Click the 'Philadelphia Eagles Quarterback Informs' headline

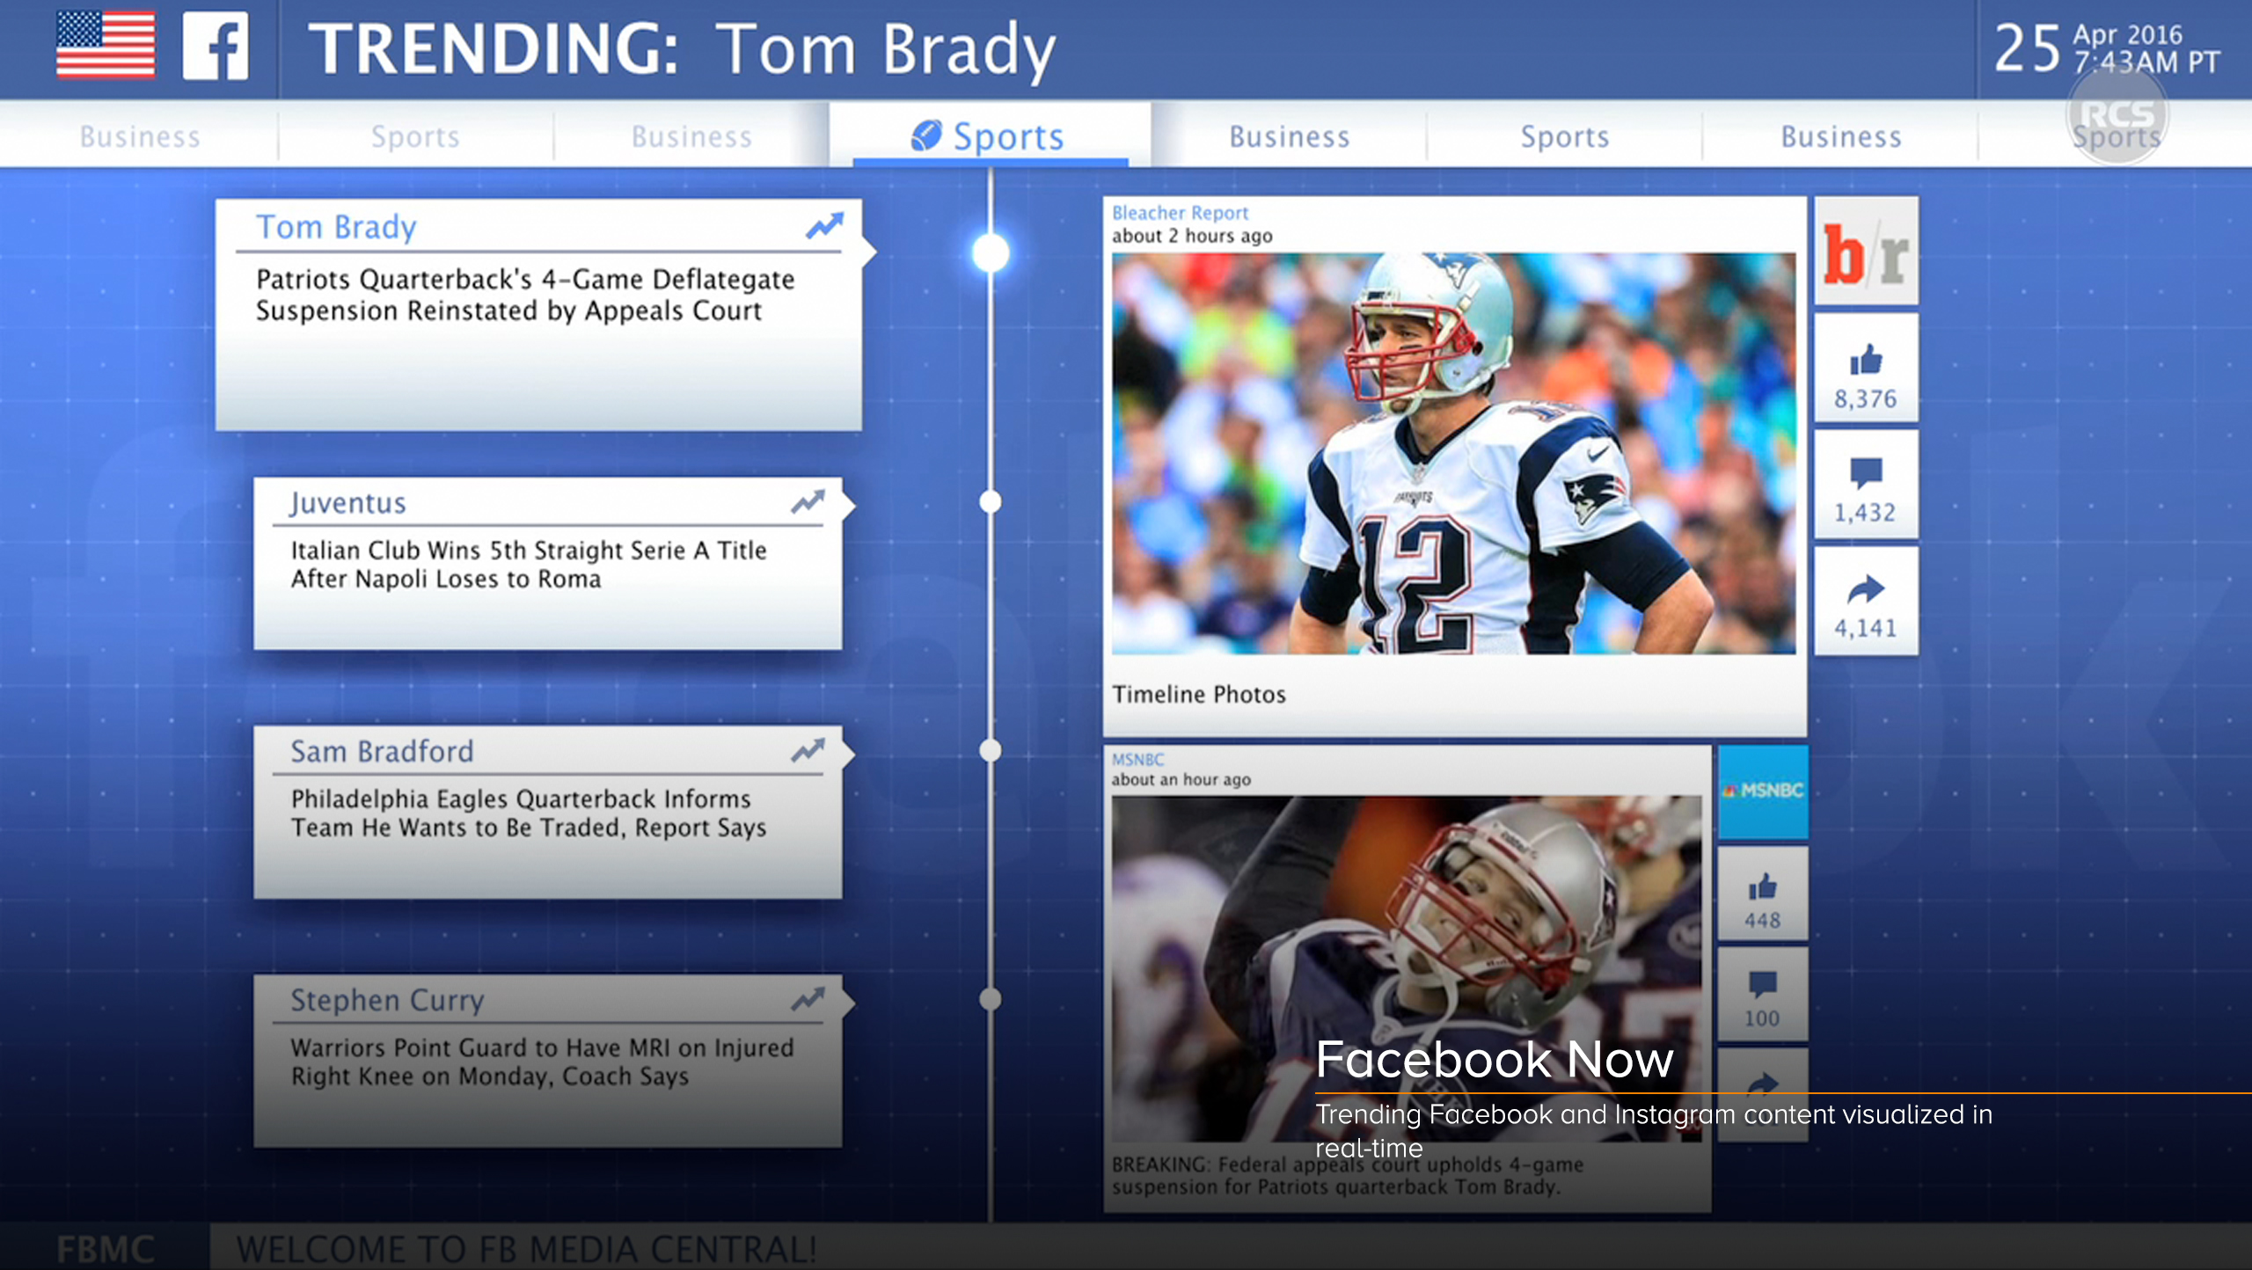click(x=529, y=813)
